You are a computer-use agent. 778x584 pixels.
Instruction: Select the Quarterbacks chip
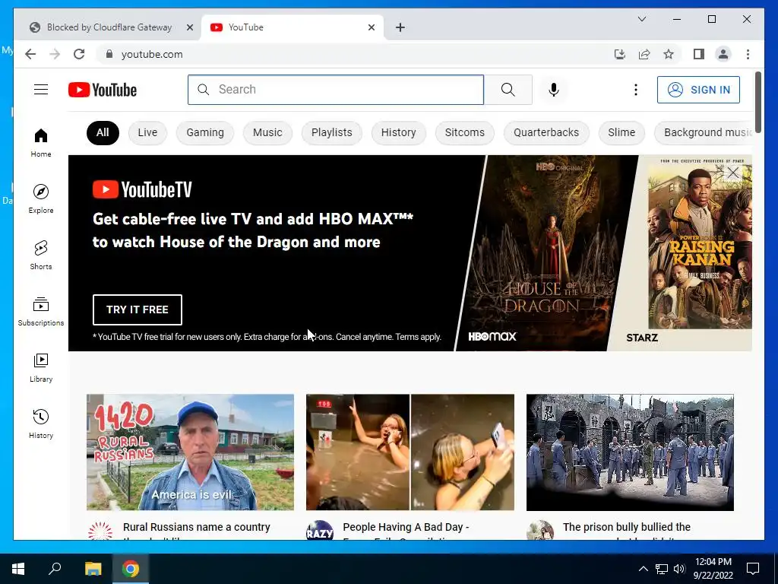(x=546, y=132)
